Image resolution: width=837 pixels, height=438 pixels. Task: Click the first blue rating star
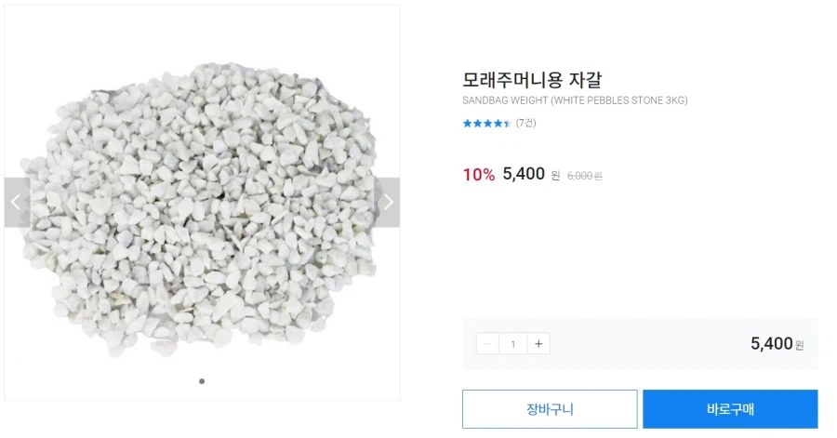pyautogui.click(x=467, y=124)
